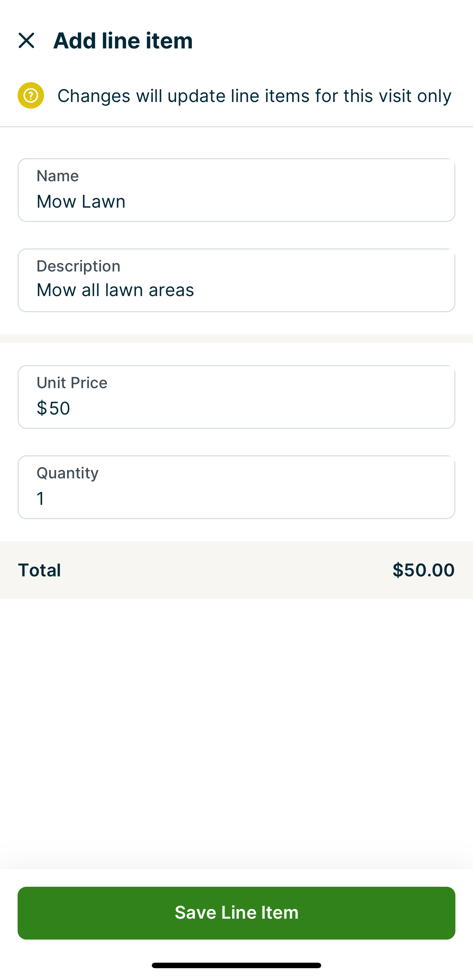Click the Total label
473x977 pixels.
[x=40, y=570]
